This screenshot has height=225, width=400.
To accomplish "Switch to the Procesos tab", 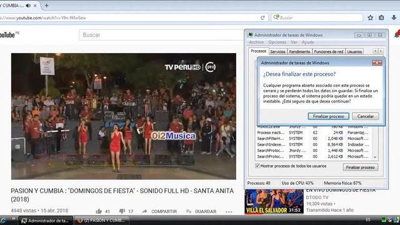I will tap(258, 51).
